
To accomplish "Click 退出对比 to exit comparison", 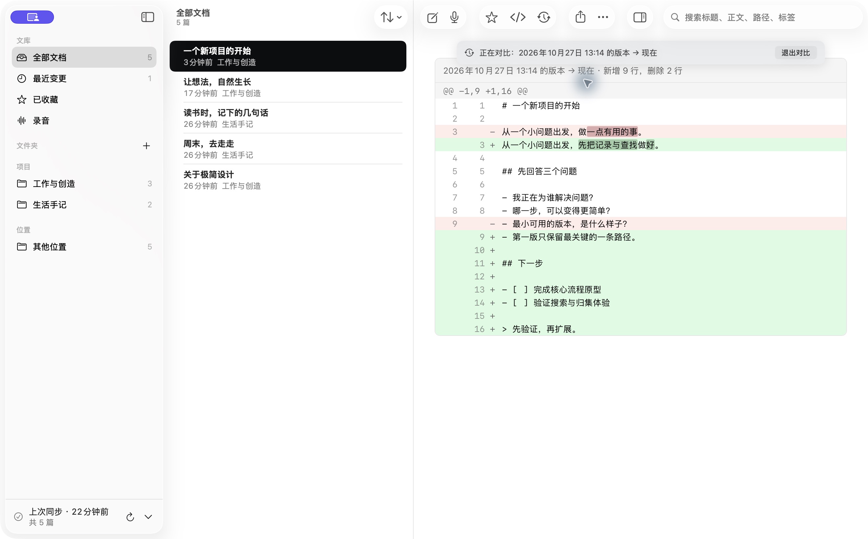I will (x=796, y=53).
